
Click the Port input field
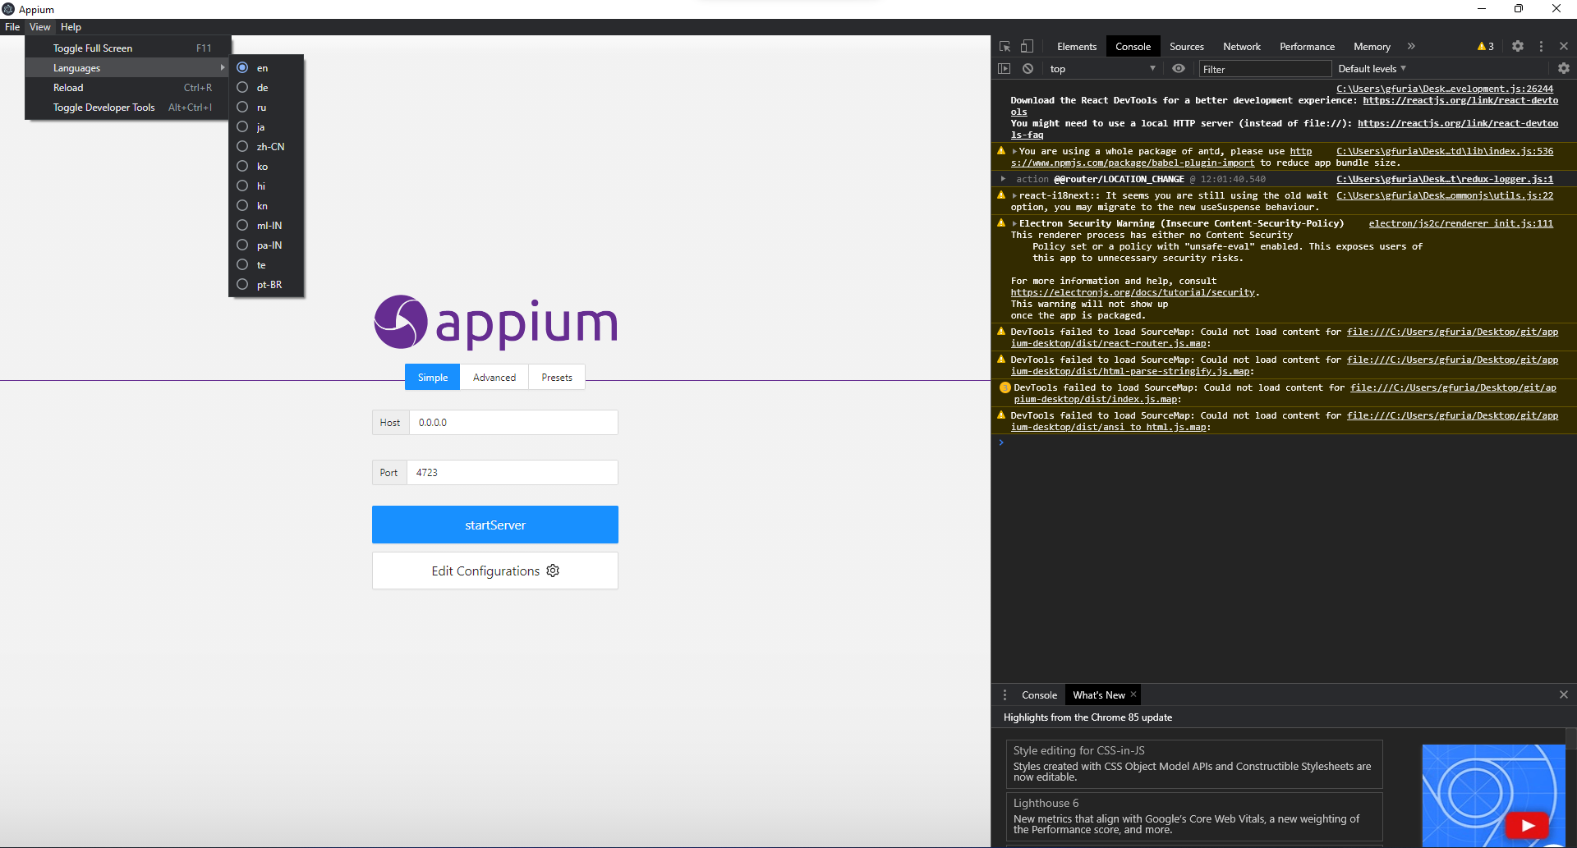click(513, 473)
